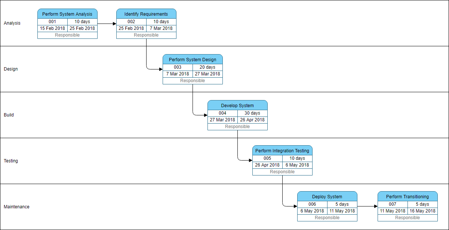Click task ID 003 cell
Screen dimensions: 449x230
[x=178, y=67]
